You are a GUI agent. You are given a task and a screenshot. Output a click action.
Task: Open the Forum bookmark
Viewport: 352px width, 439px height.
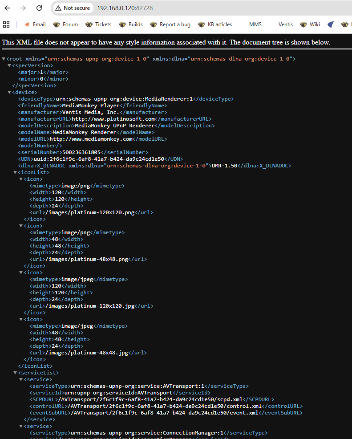pyautogui.click(x=65, y=24)
